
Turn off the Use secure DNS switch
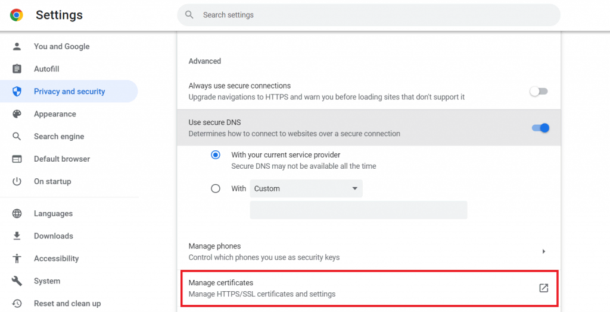[540, 128]
